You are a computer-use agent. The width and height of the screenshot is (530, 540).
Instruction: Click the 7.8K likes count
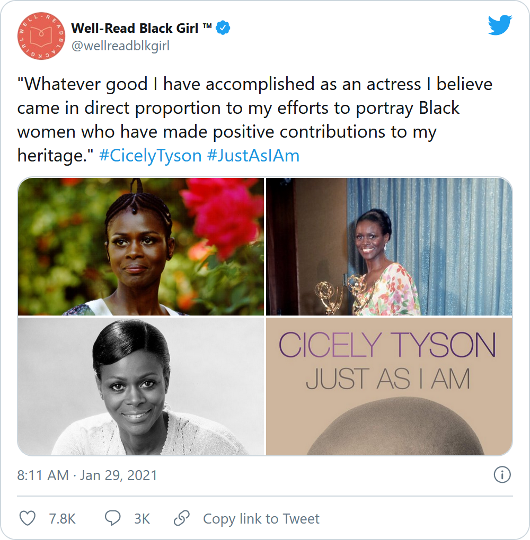pos(62,519)
